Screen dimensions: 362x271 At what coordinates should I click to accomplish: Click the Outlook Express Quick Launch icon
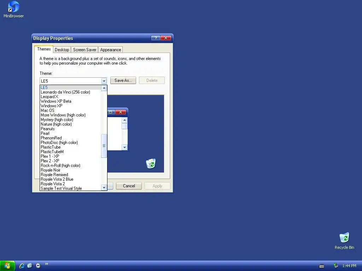tap(30, 265)
